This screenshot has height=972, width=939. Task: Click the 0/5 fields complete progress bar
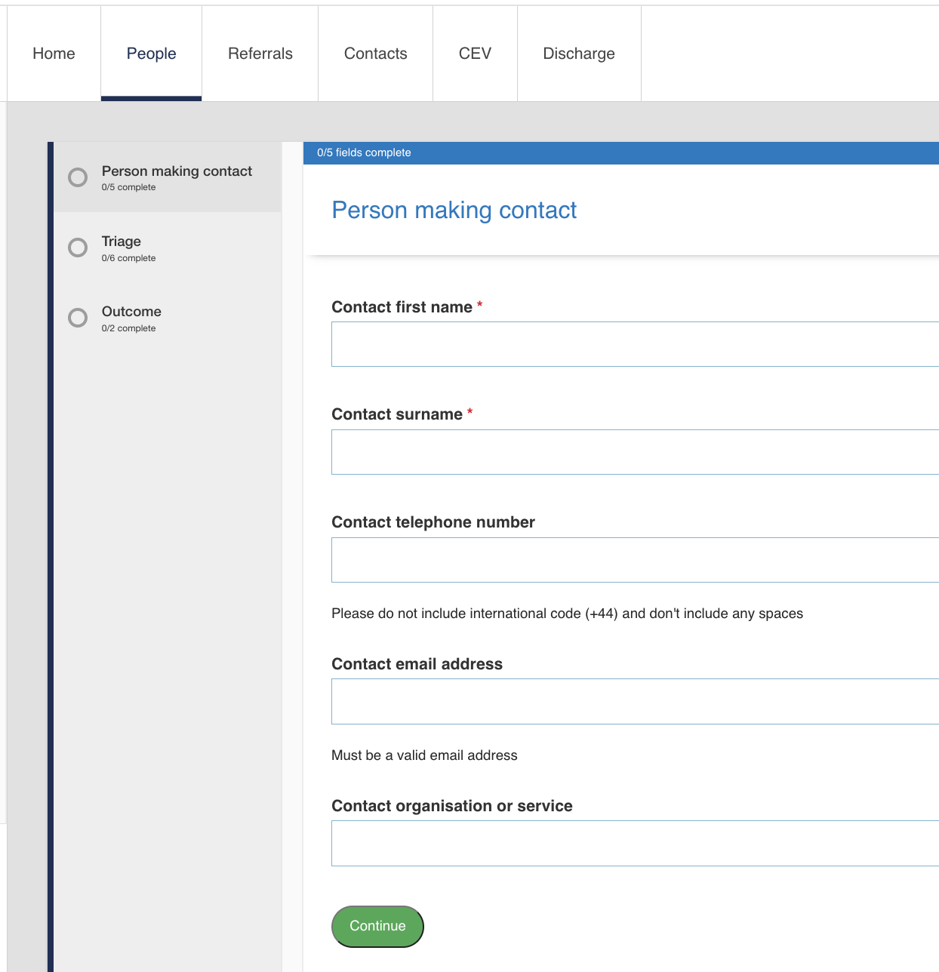[620, 152]
